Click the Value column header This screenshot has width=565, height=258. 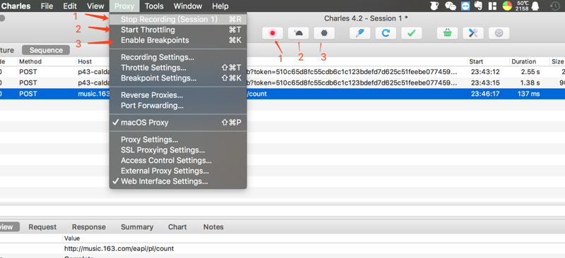[72, 238]
